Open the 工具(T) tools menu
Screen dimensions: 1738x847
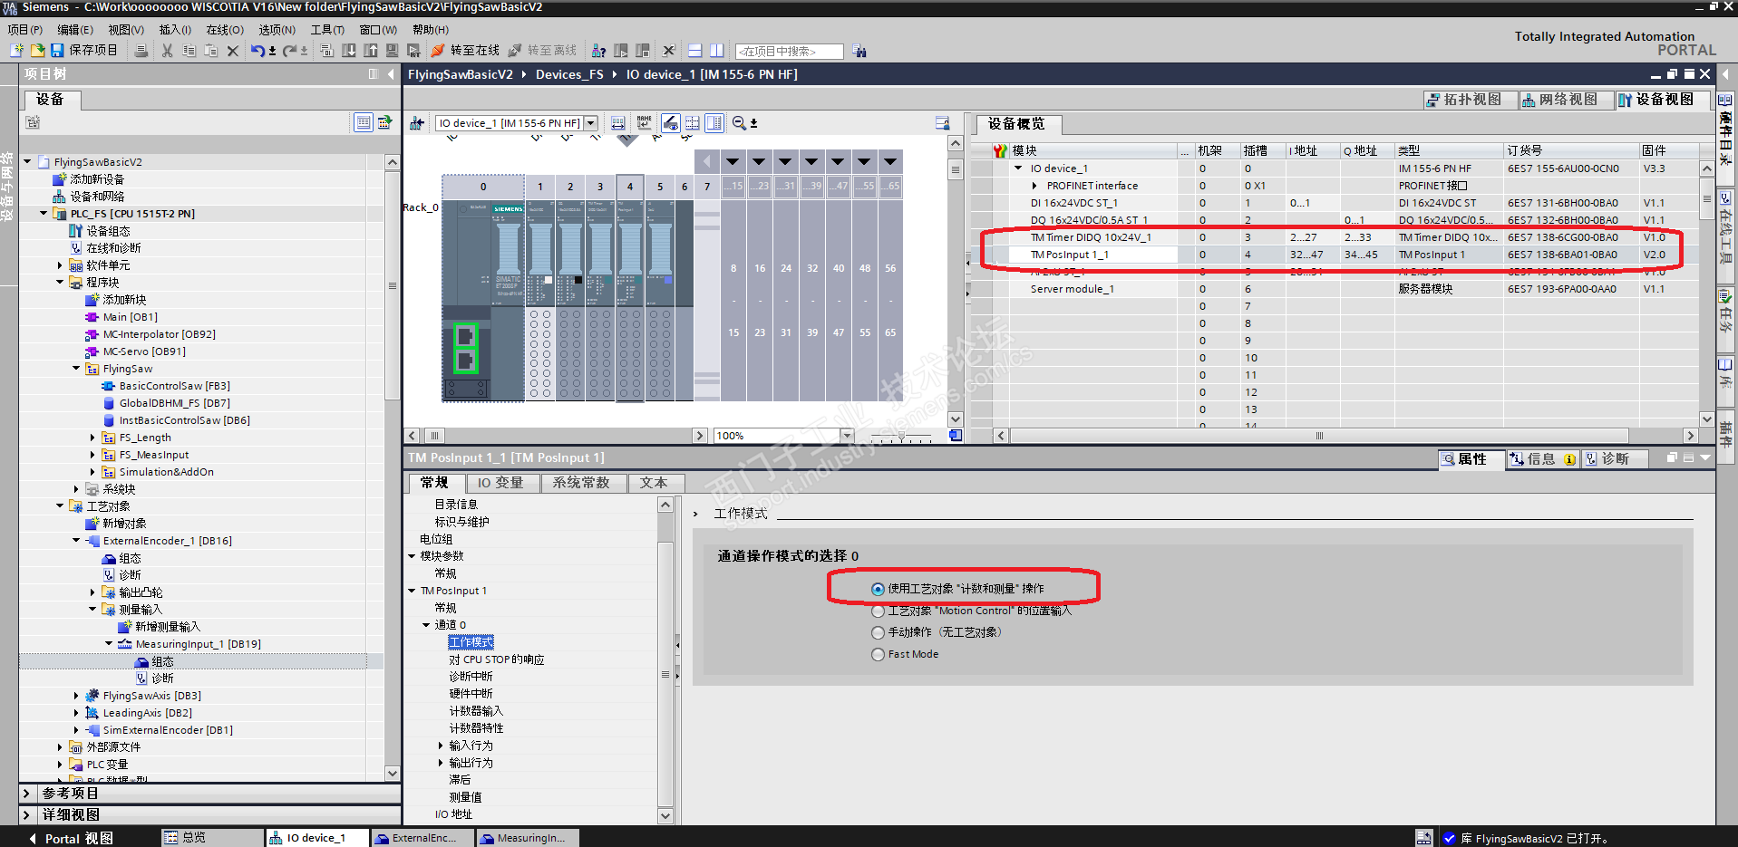[x=327, y=30]
